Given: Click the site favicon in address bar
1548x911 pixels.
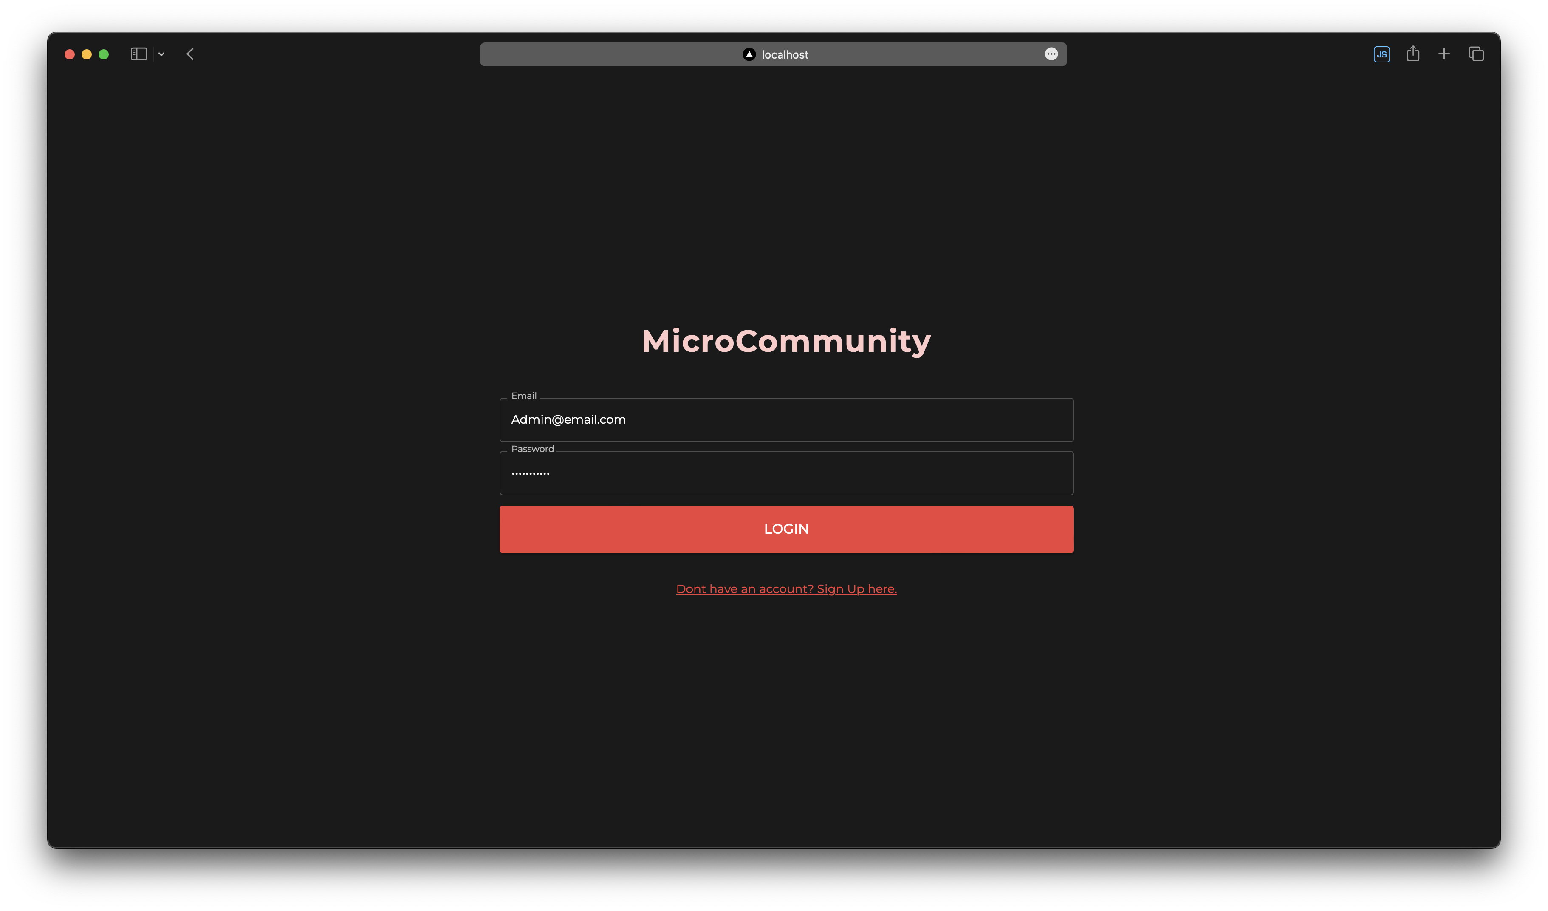Looking at the screenshot, I should pyautogui.click(x=749, y=54).
